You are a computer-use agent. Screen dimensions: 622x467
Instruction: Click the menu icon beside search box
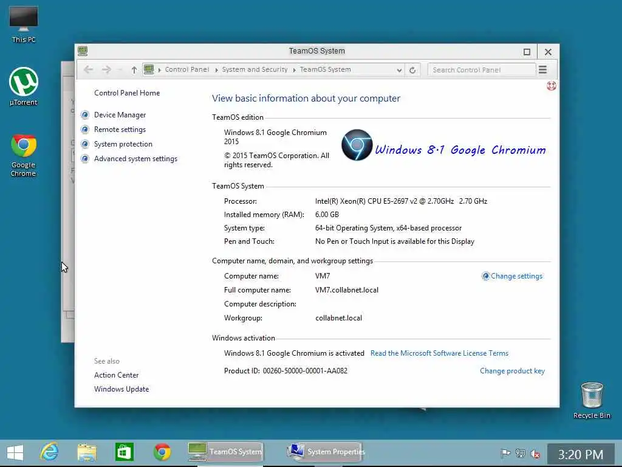click(x=542, y=70)
